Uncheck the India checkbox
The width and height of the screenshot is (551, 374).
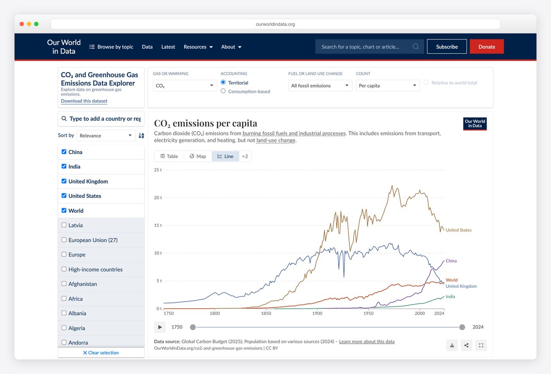64,166
